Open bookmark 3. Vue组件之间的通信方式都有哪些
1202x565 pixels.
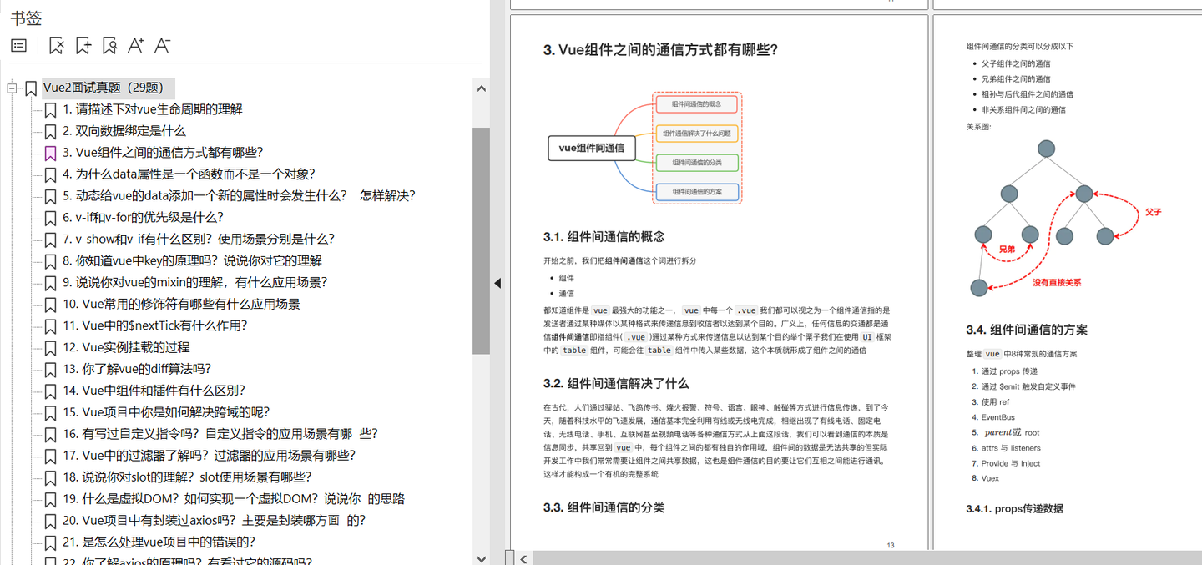[x=163, y=153]
